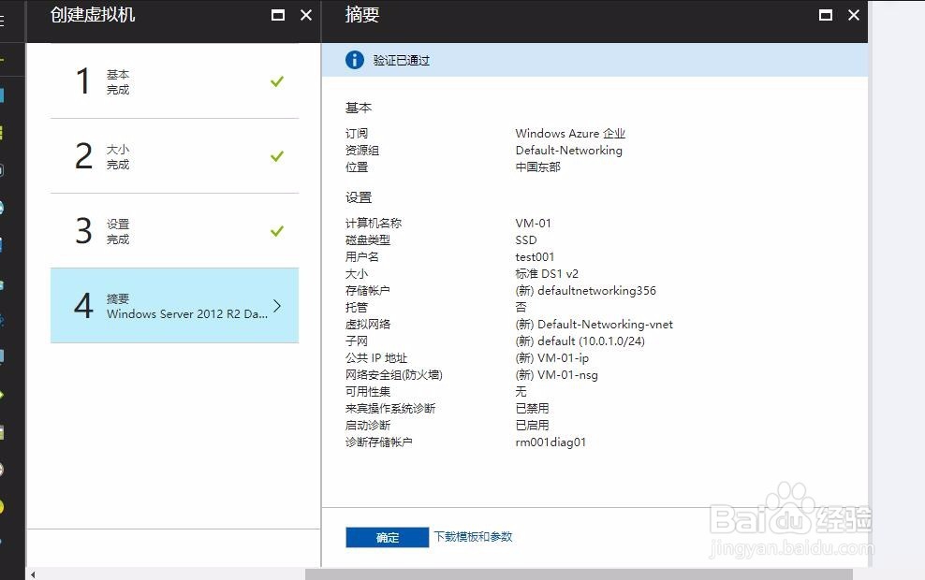Open step 3 设置 in the wizard
The image size is (925, 580).
tap(175, 231)
